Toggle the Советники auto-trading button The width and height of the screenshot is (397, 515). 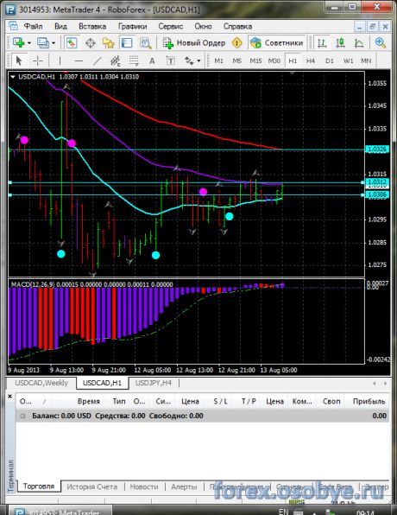pyautogui.click(x=276, y=42)
